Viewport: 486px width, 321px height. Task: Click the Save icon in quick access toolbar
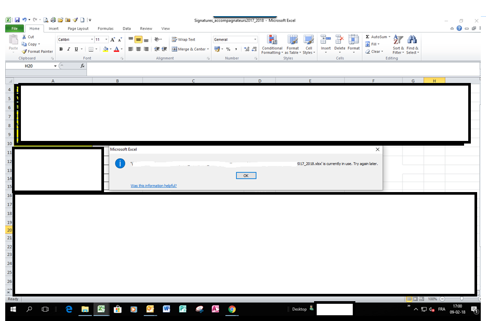17,20
